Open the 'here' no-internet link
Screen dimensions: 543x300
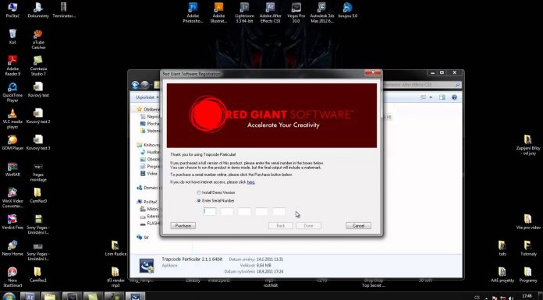tap(250, 182)
